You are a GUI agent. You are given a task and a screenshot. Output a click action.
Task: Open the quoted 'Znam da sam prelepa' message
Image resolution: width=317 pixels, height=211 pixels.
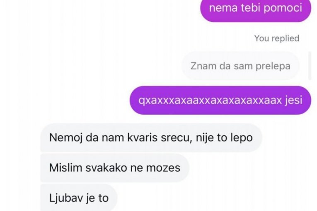click(241, 66)
